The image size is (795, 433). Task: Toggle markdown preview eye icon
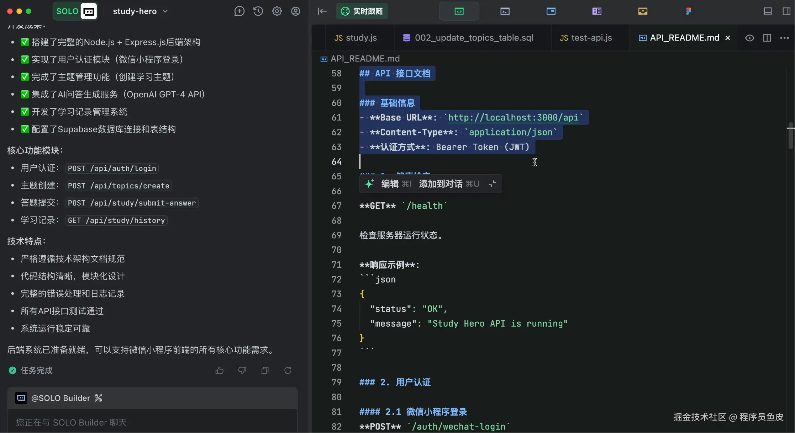[749, 38]
